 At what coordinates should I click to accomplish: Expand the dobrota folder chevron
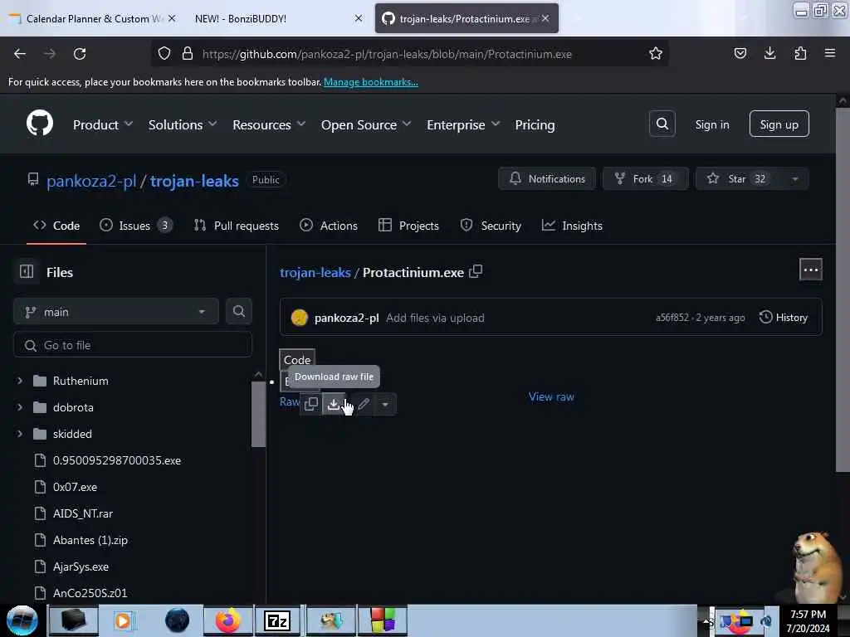(x=20, y=407)
